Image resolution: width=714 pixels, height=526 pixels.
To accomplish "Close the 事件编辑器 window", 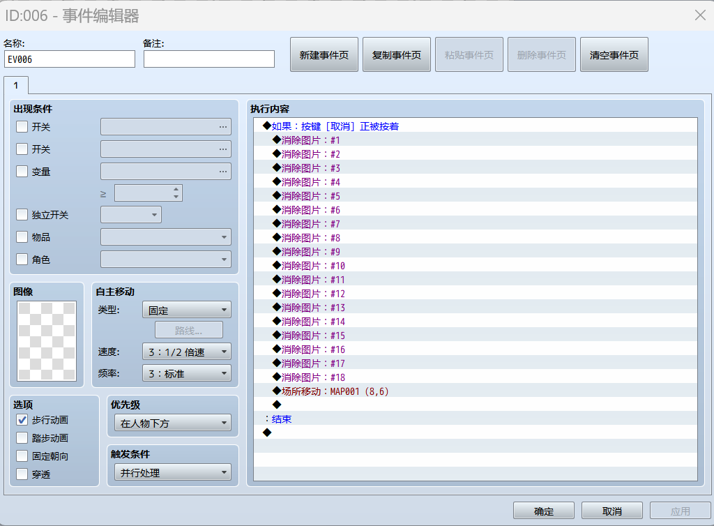I will pos(700,15).
